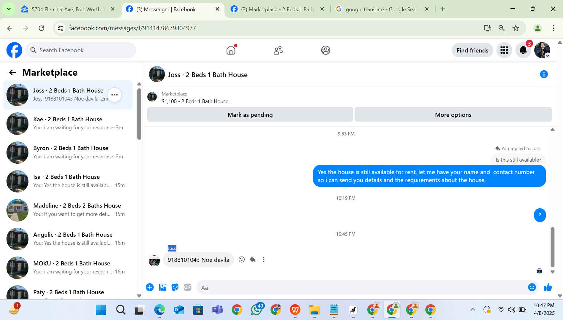This screenshot has width=563, height=320.
Task: Click the Aa message input field
Action: tap(362, 287)
